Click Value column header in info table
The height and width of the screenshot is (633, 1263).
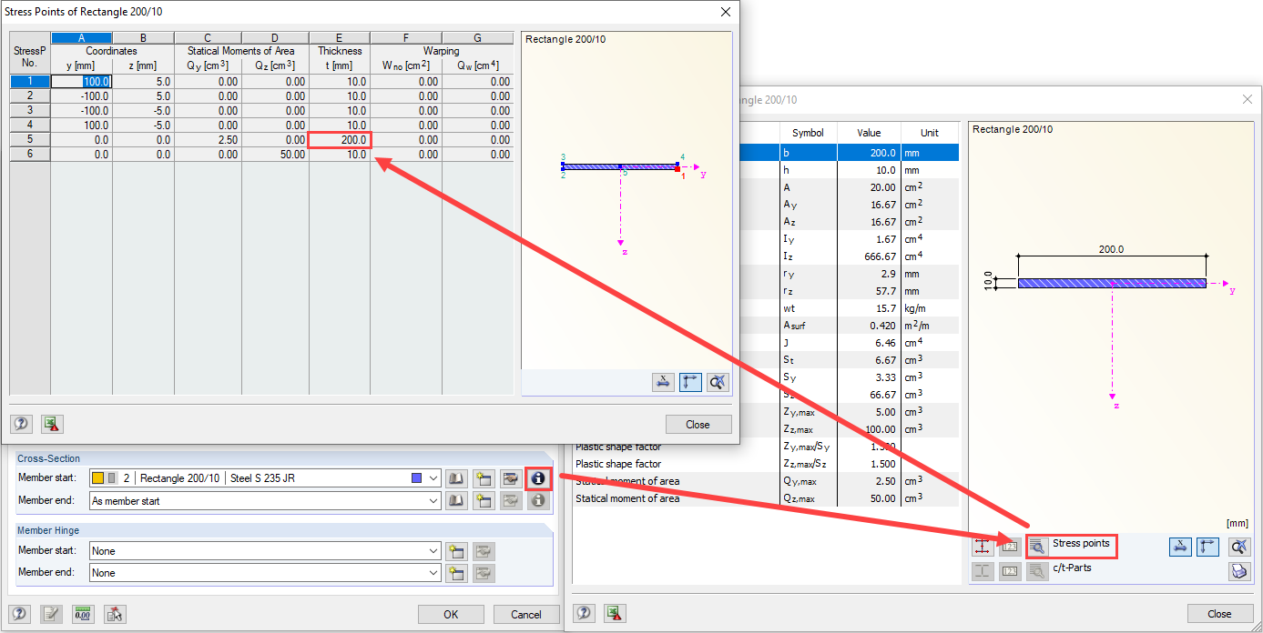pos(870,133)
